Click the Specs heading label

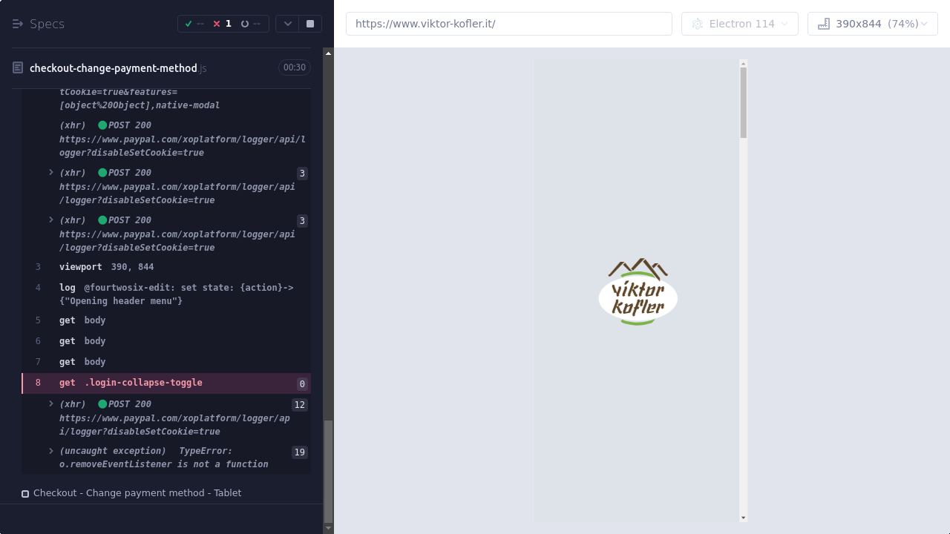pyautogui.click(x=47, y=24)
